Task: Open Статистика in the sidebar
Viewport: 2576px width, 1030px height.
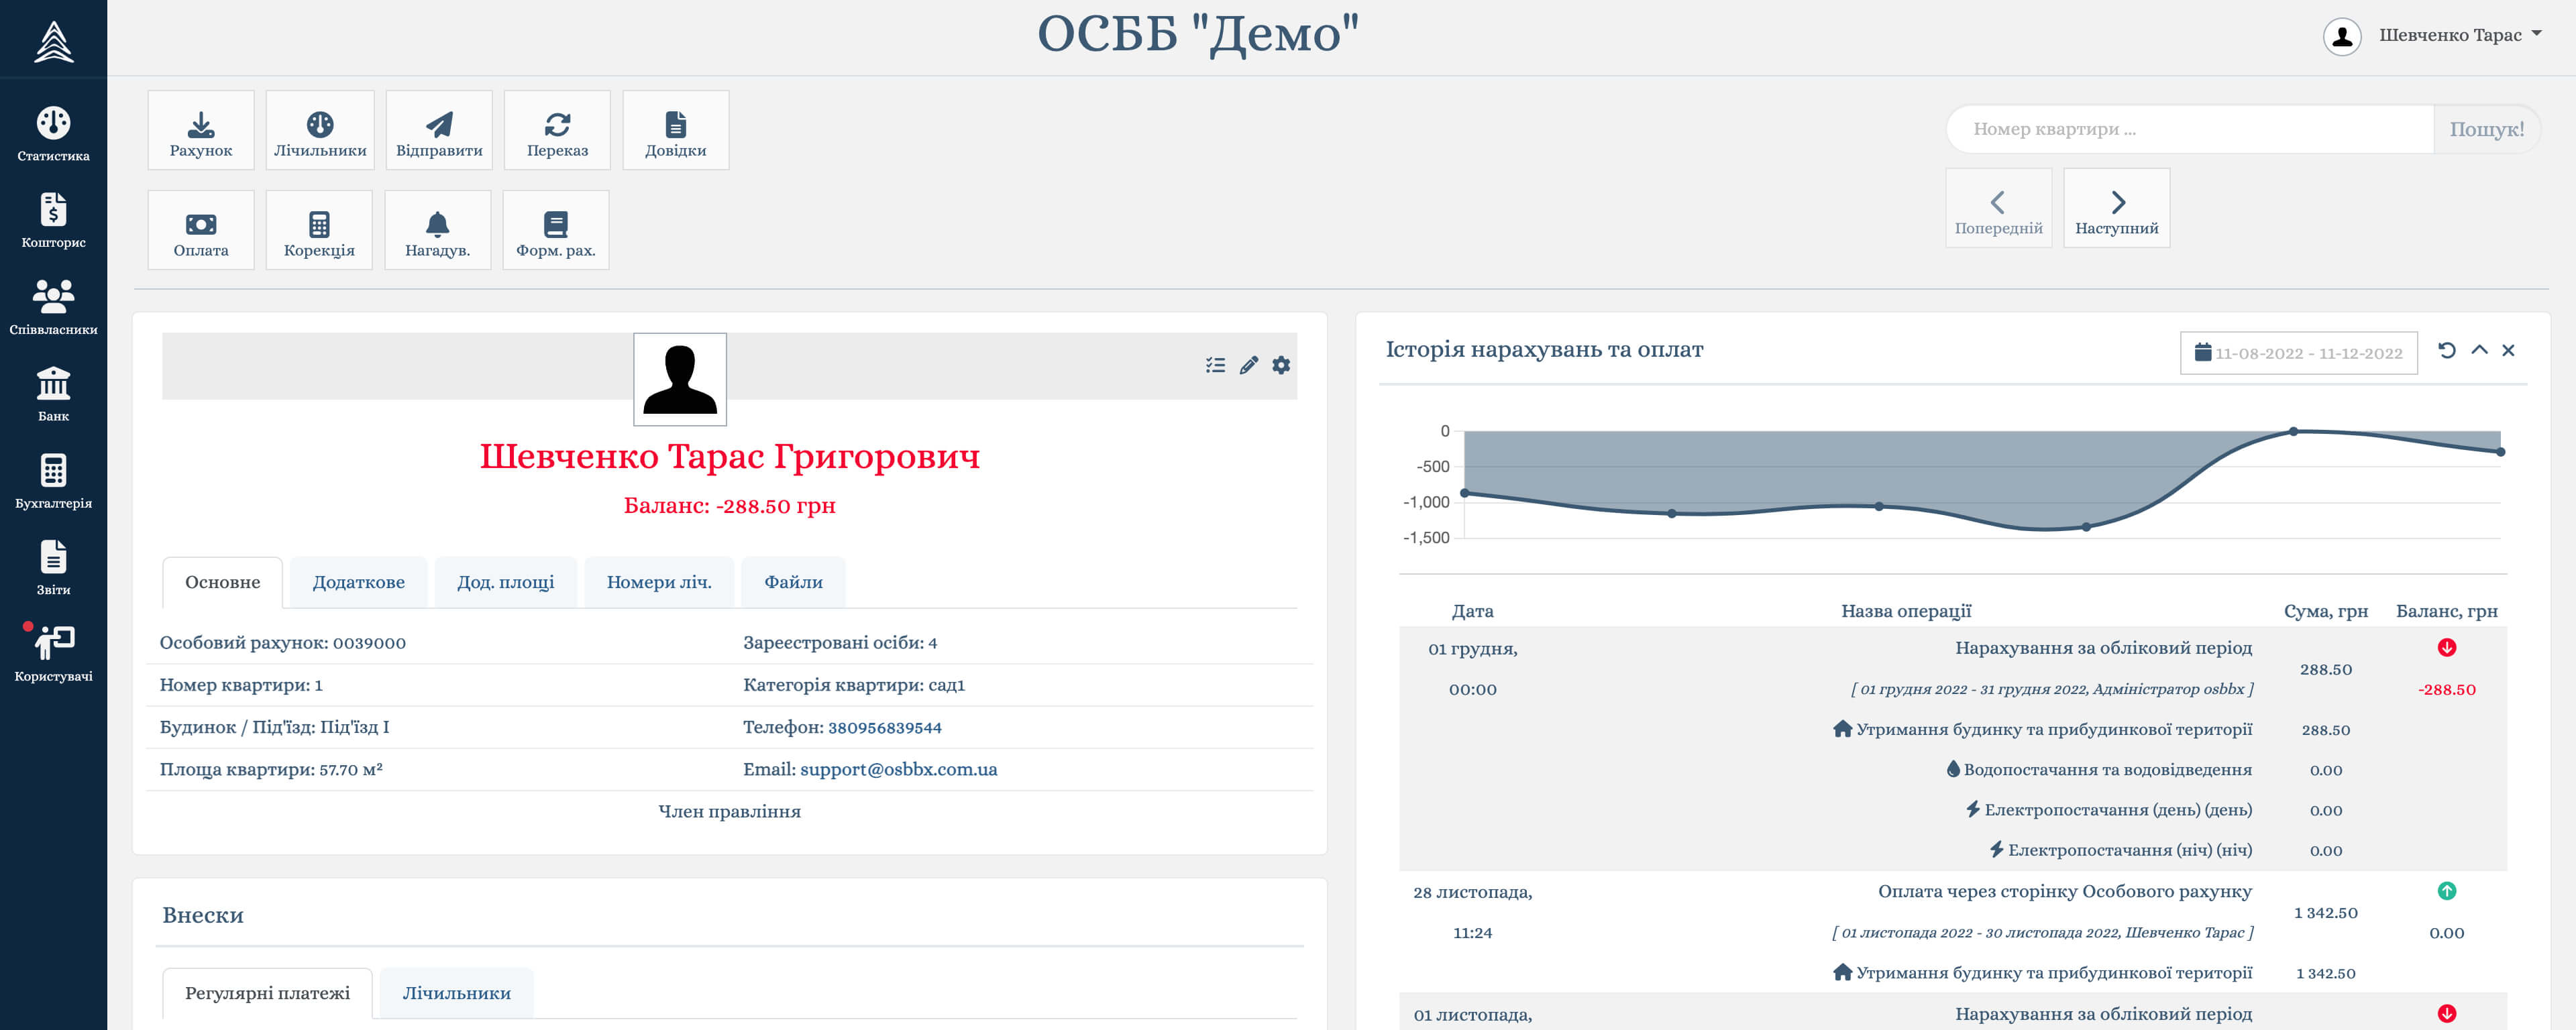Action: pyautogui.click(x=53, y=134)
